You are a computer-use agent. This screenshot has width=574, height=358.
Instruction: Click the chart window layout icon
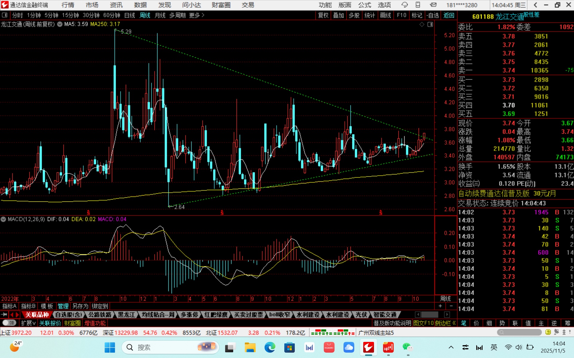pyautogui.click(x=430, y=24)
